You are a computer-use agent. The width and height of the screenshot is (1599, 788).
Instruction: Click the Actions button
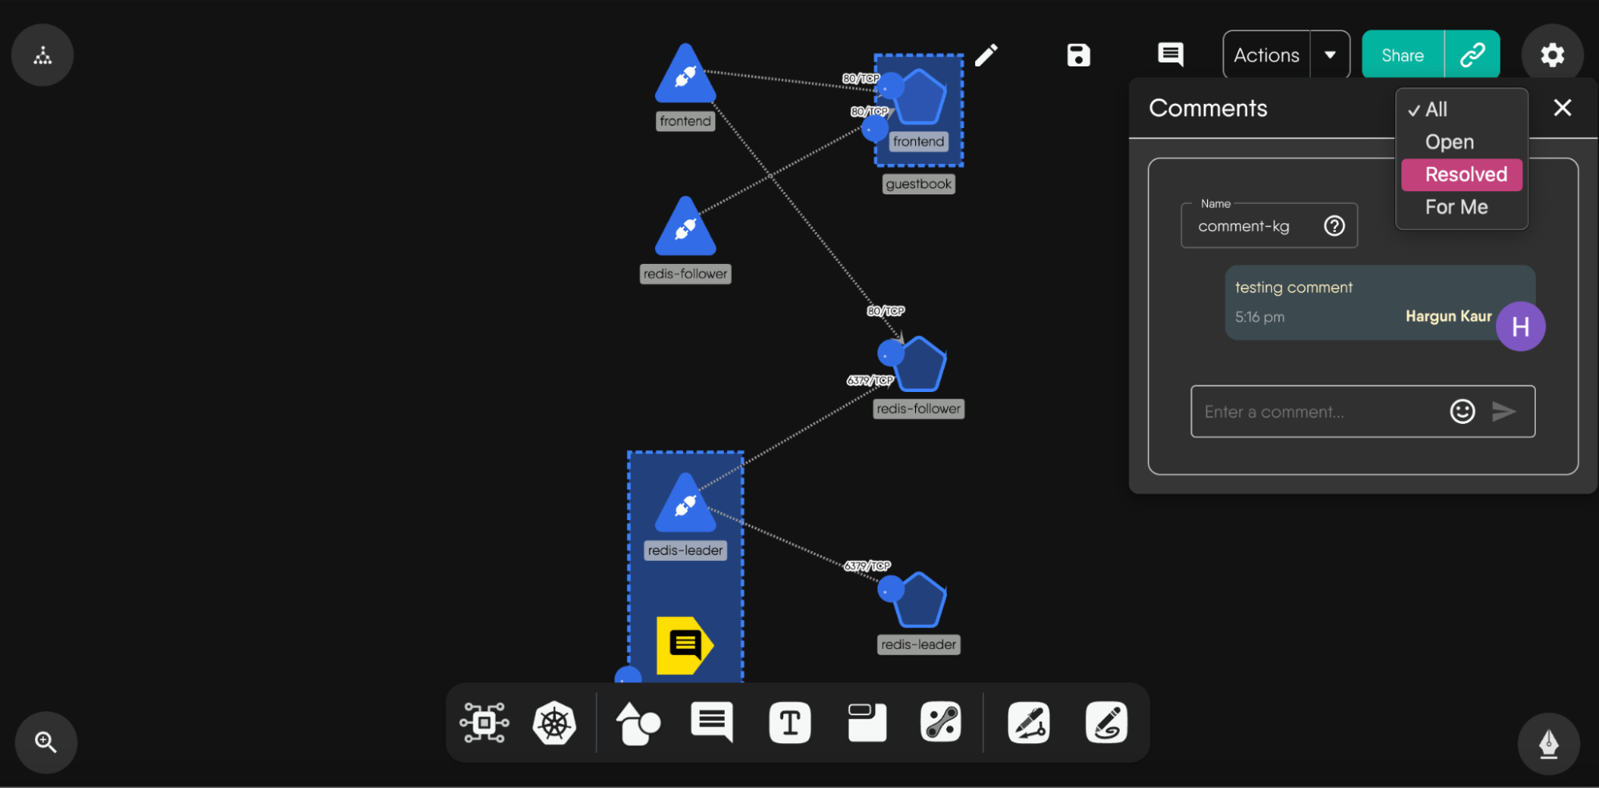point(1266,55)
